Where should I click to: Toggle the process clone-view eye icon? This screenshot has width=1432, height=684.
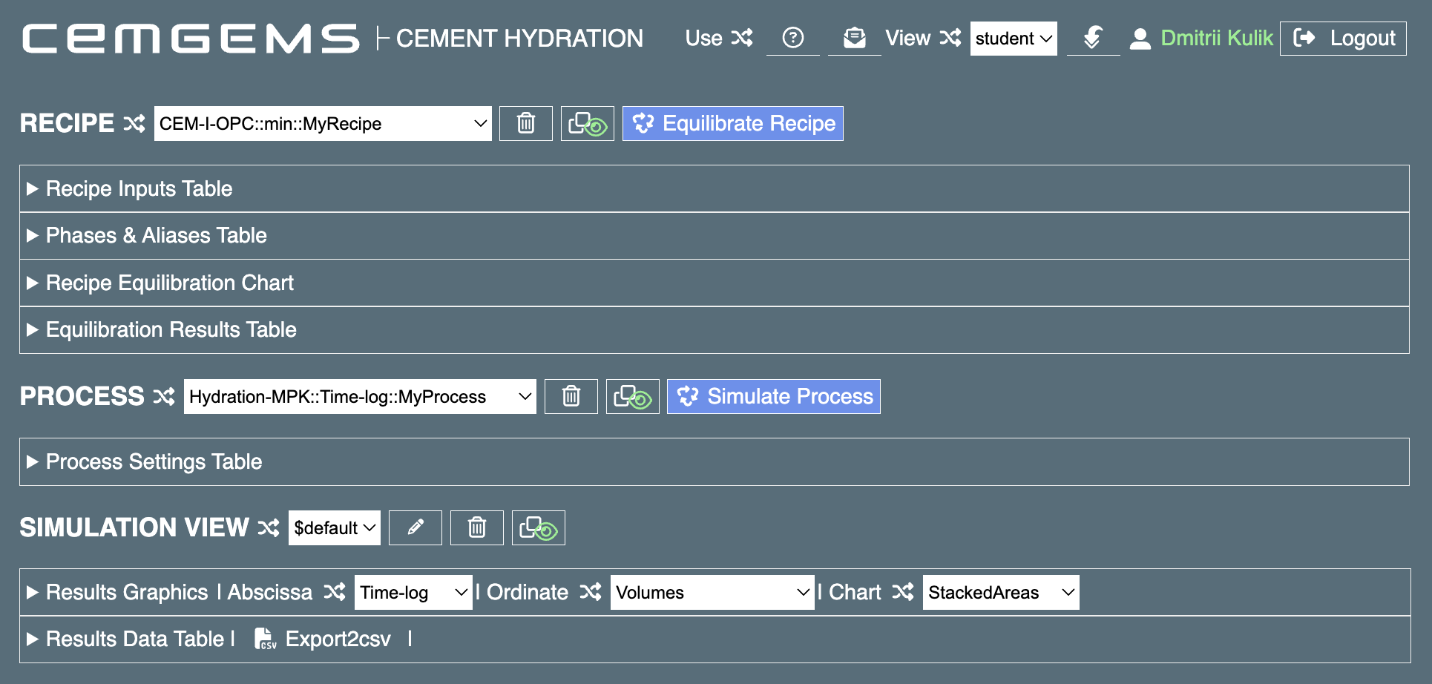click(x=632, y=396)
